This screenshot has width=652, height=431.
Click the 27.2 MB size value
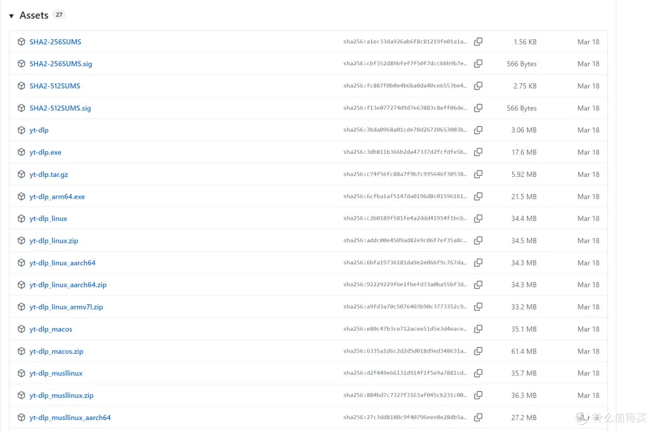pyautogui.click(x=524, y=418)
